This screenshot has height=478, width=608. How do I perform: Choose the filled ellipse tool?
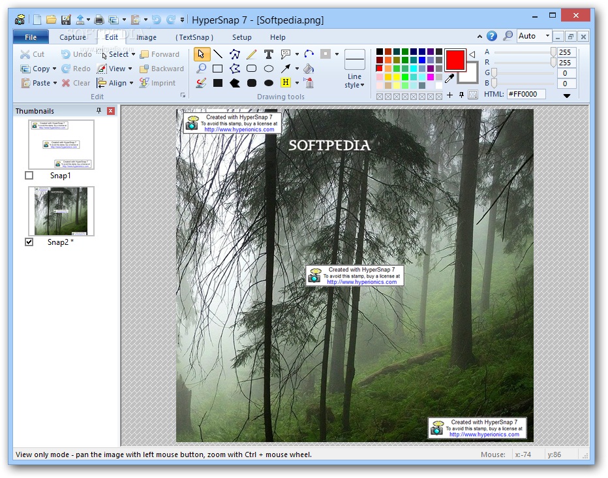point(268,83)
